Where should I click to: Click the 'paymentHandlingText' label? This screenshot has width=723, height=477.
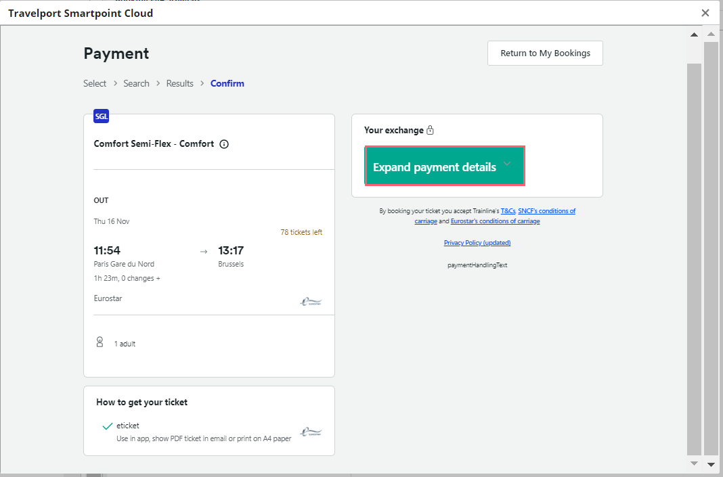[x=477, y=265]
